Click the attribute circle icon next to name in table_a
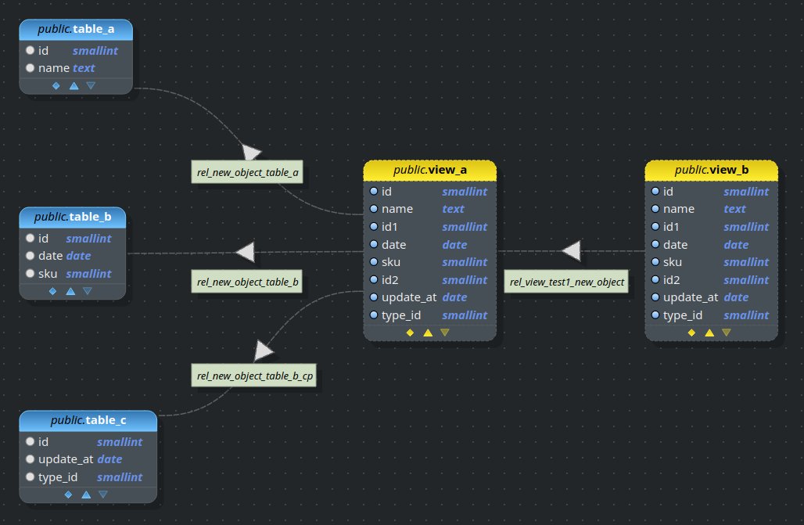Viewport: 804px width, 525px height. 30,68
